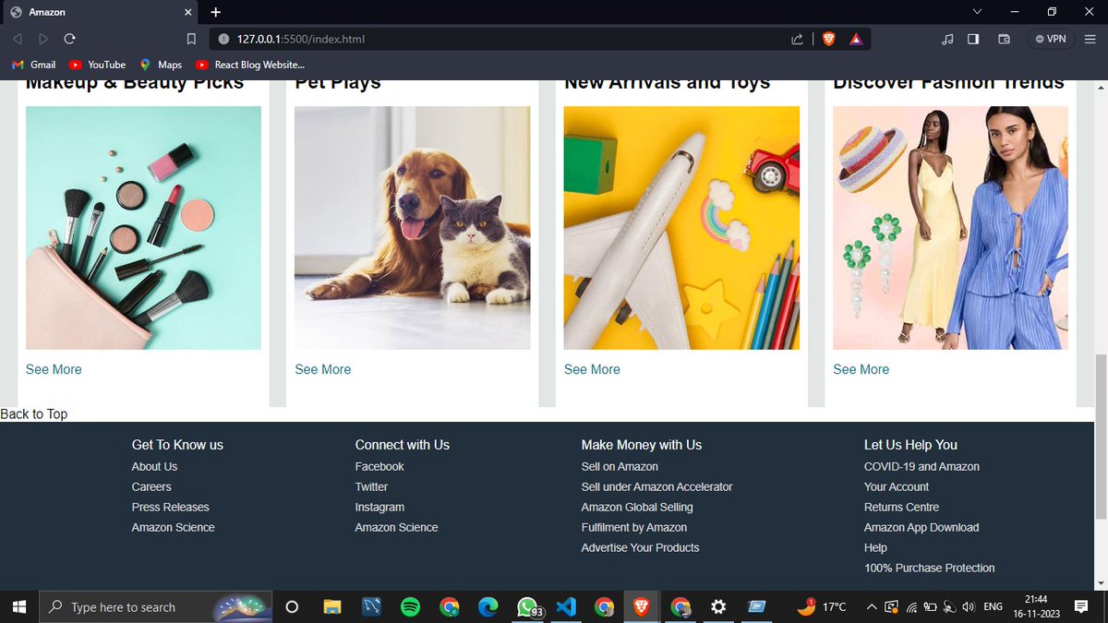Share the page via the share icon
The height and width of the screenshot is (623, 1108).
[797, 39]
